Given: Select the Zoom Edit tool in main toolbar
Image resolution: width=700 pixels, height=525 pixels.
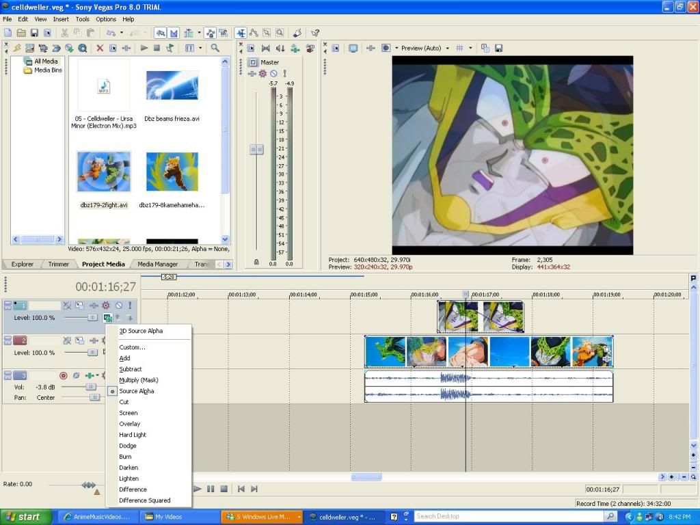Looking at the screenshot, I should [280, 33].
